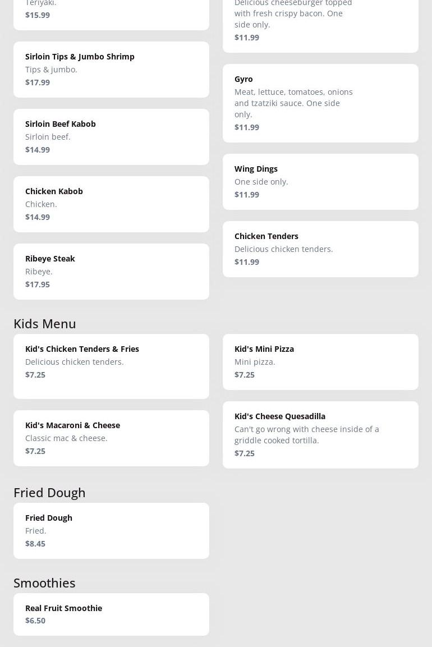This screenshot has height=647, width=432.
Task: Choose the Chicken Kabob menu item
Action: pos(111,204)
